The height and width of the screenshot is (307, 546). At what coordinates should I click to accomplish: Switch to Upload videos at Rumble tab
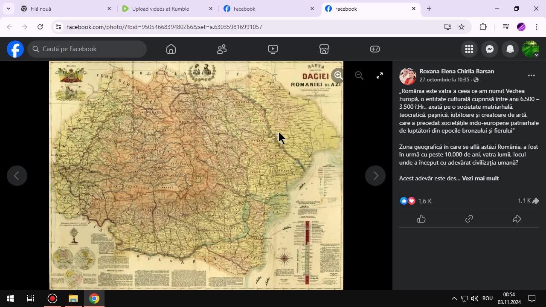167,9
